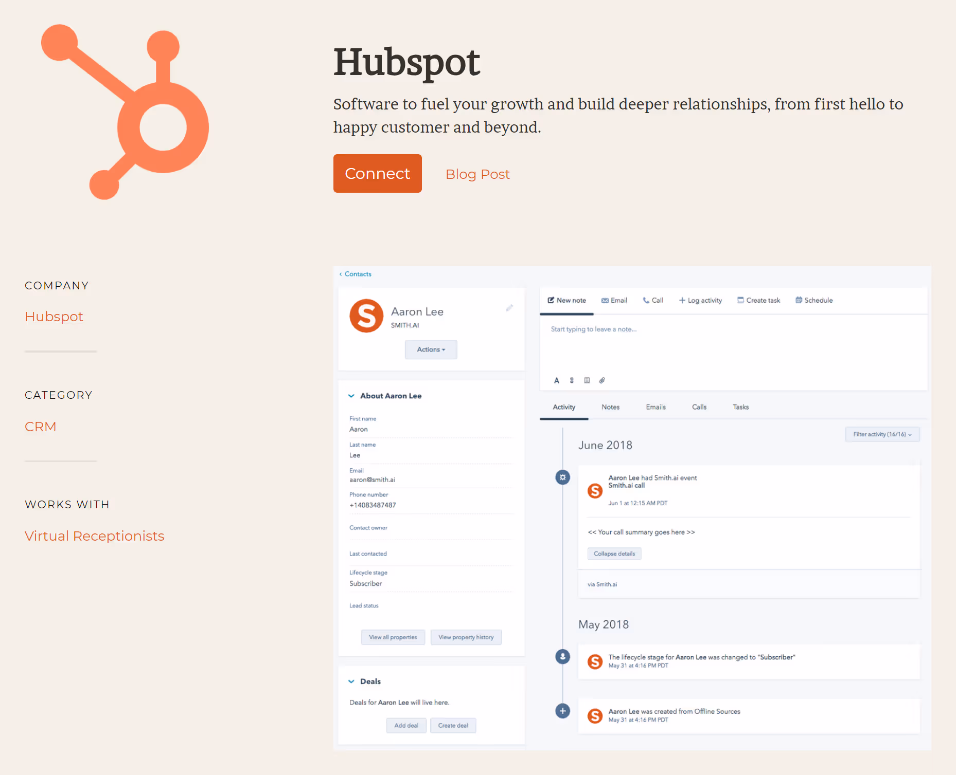Click Lifecycle stage value Subscriber

tap(366, 583)
